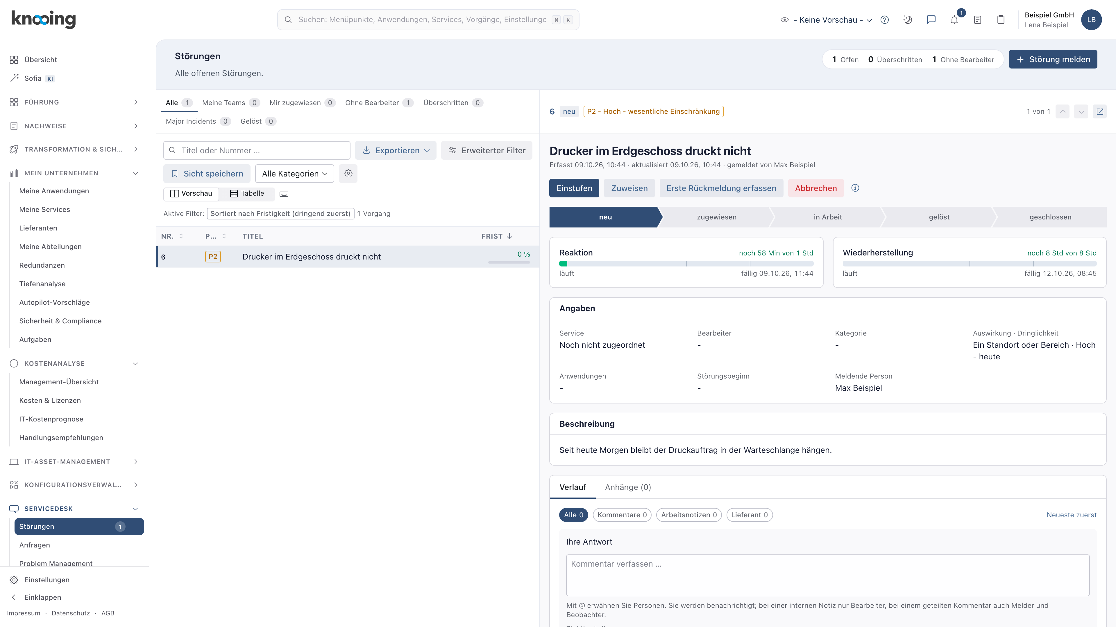Click the Kommentar verfassen text area
Image resolution: width=1116 pixels, height=627 pixels.
(x=828, y=576)
